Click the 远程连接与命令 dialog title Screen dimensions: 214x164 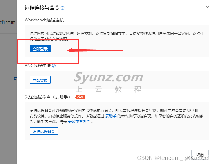(x=42, y=8)
